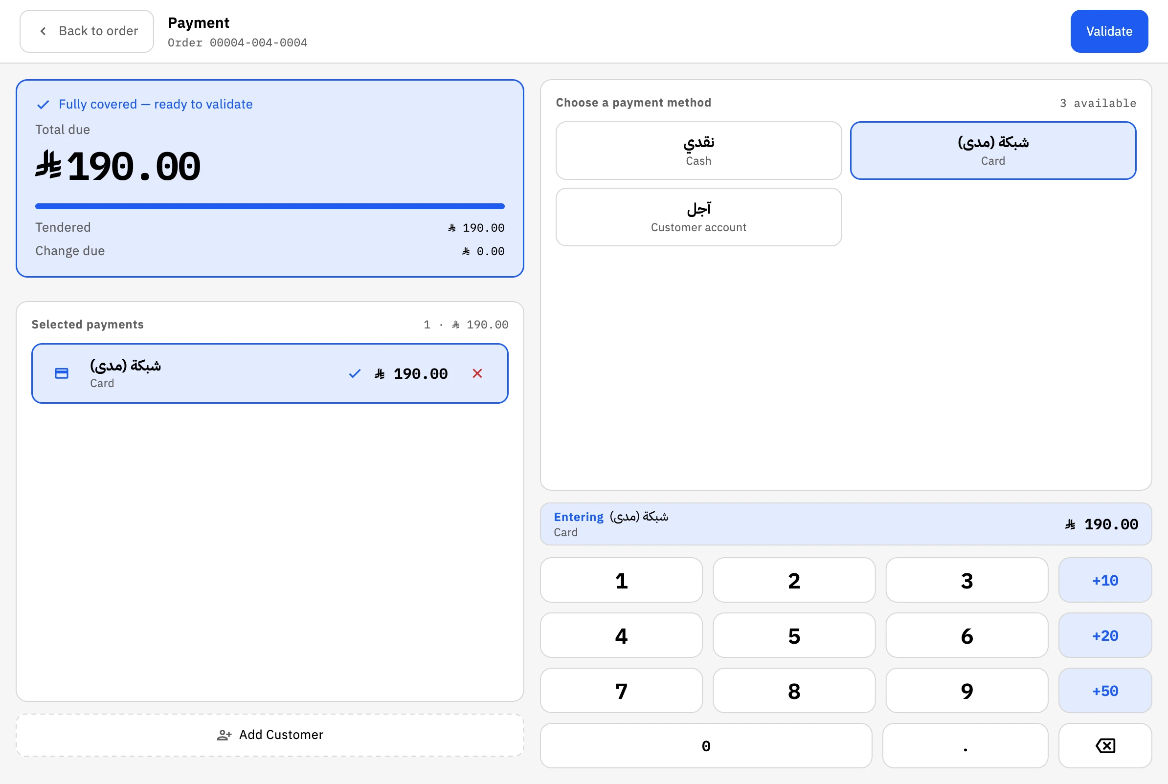
Task: Select the Card (mada) payment method
Action: tap(993, 151)
